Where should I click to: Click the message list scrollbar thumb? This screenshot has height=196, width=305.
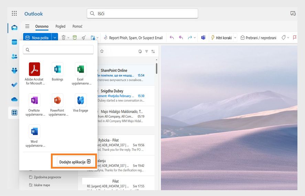[156, 68]
